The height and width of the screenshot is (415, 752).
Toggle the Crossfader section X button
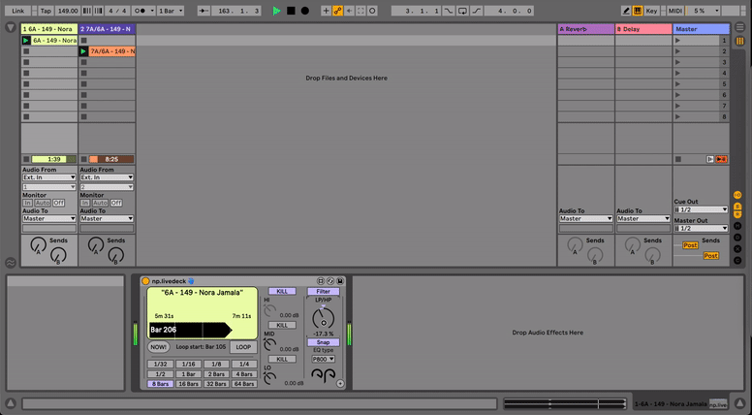[x=737, y=249]
